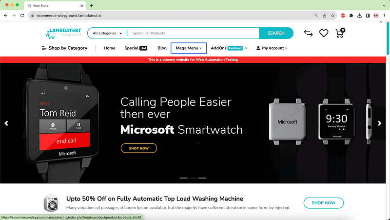The image size is (390, 220).
Task: Click the address bar zoom magnifier icon
Action: click(316, 16)
